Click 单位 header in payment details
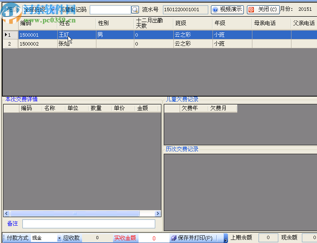The width and height of the screenshot is (317, 243). (77, 109)
